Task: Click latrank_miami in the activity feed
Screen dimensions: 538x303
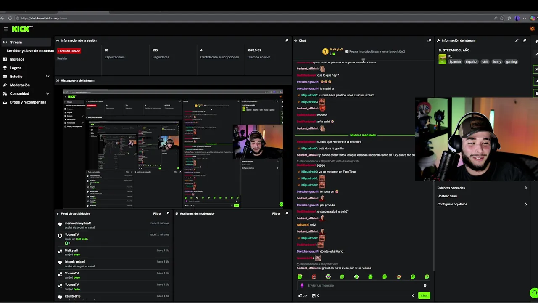Action: pos(75,262)
